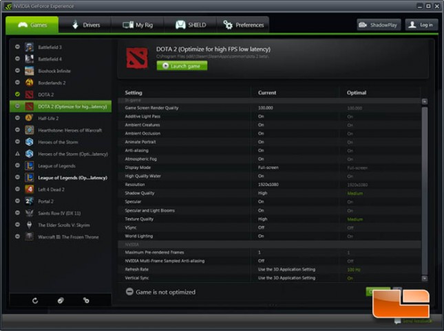This screenshot has width=444, height=331.
Task: Select Skyrim game icon
Action: coord(29,225)
